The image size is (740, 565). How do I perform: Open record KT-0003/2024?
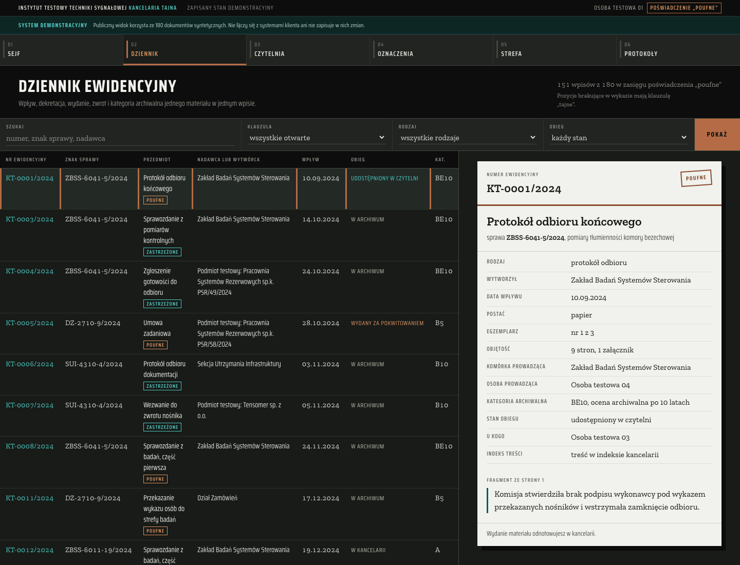tap(29, 219)
